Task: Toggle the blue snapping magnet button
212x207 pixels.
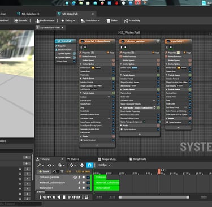Action: click(89, 165)
